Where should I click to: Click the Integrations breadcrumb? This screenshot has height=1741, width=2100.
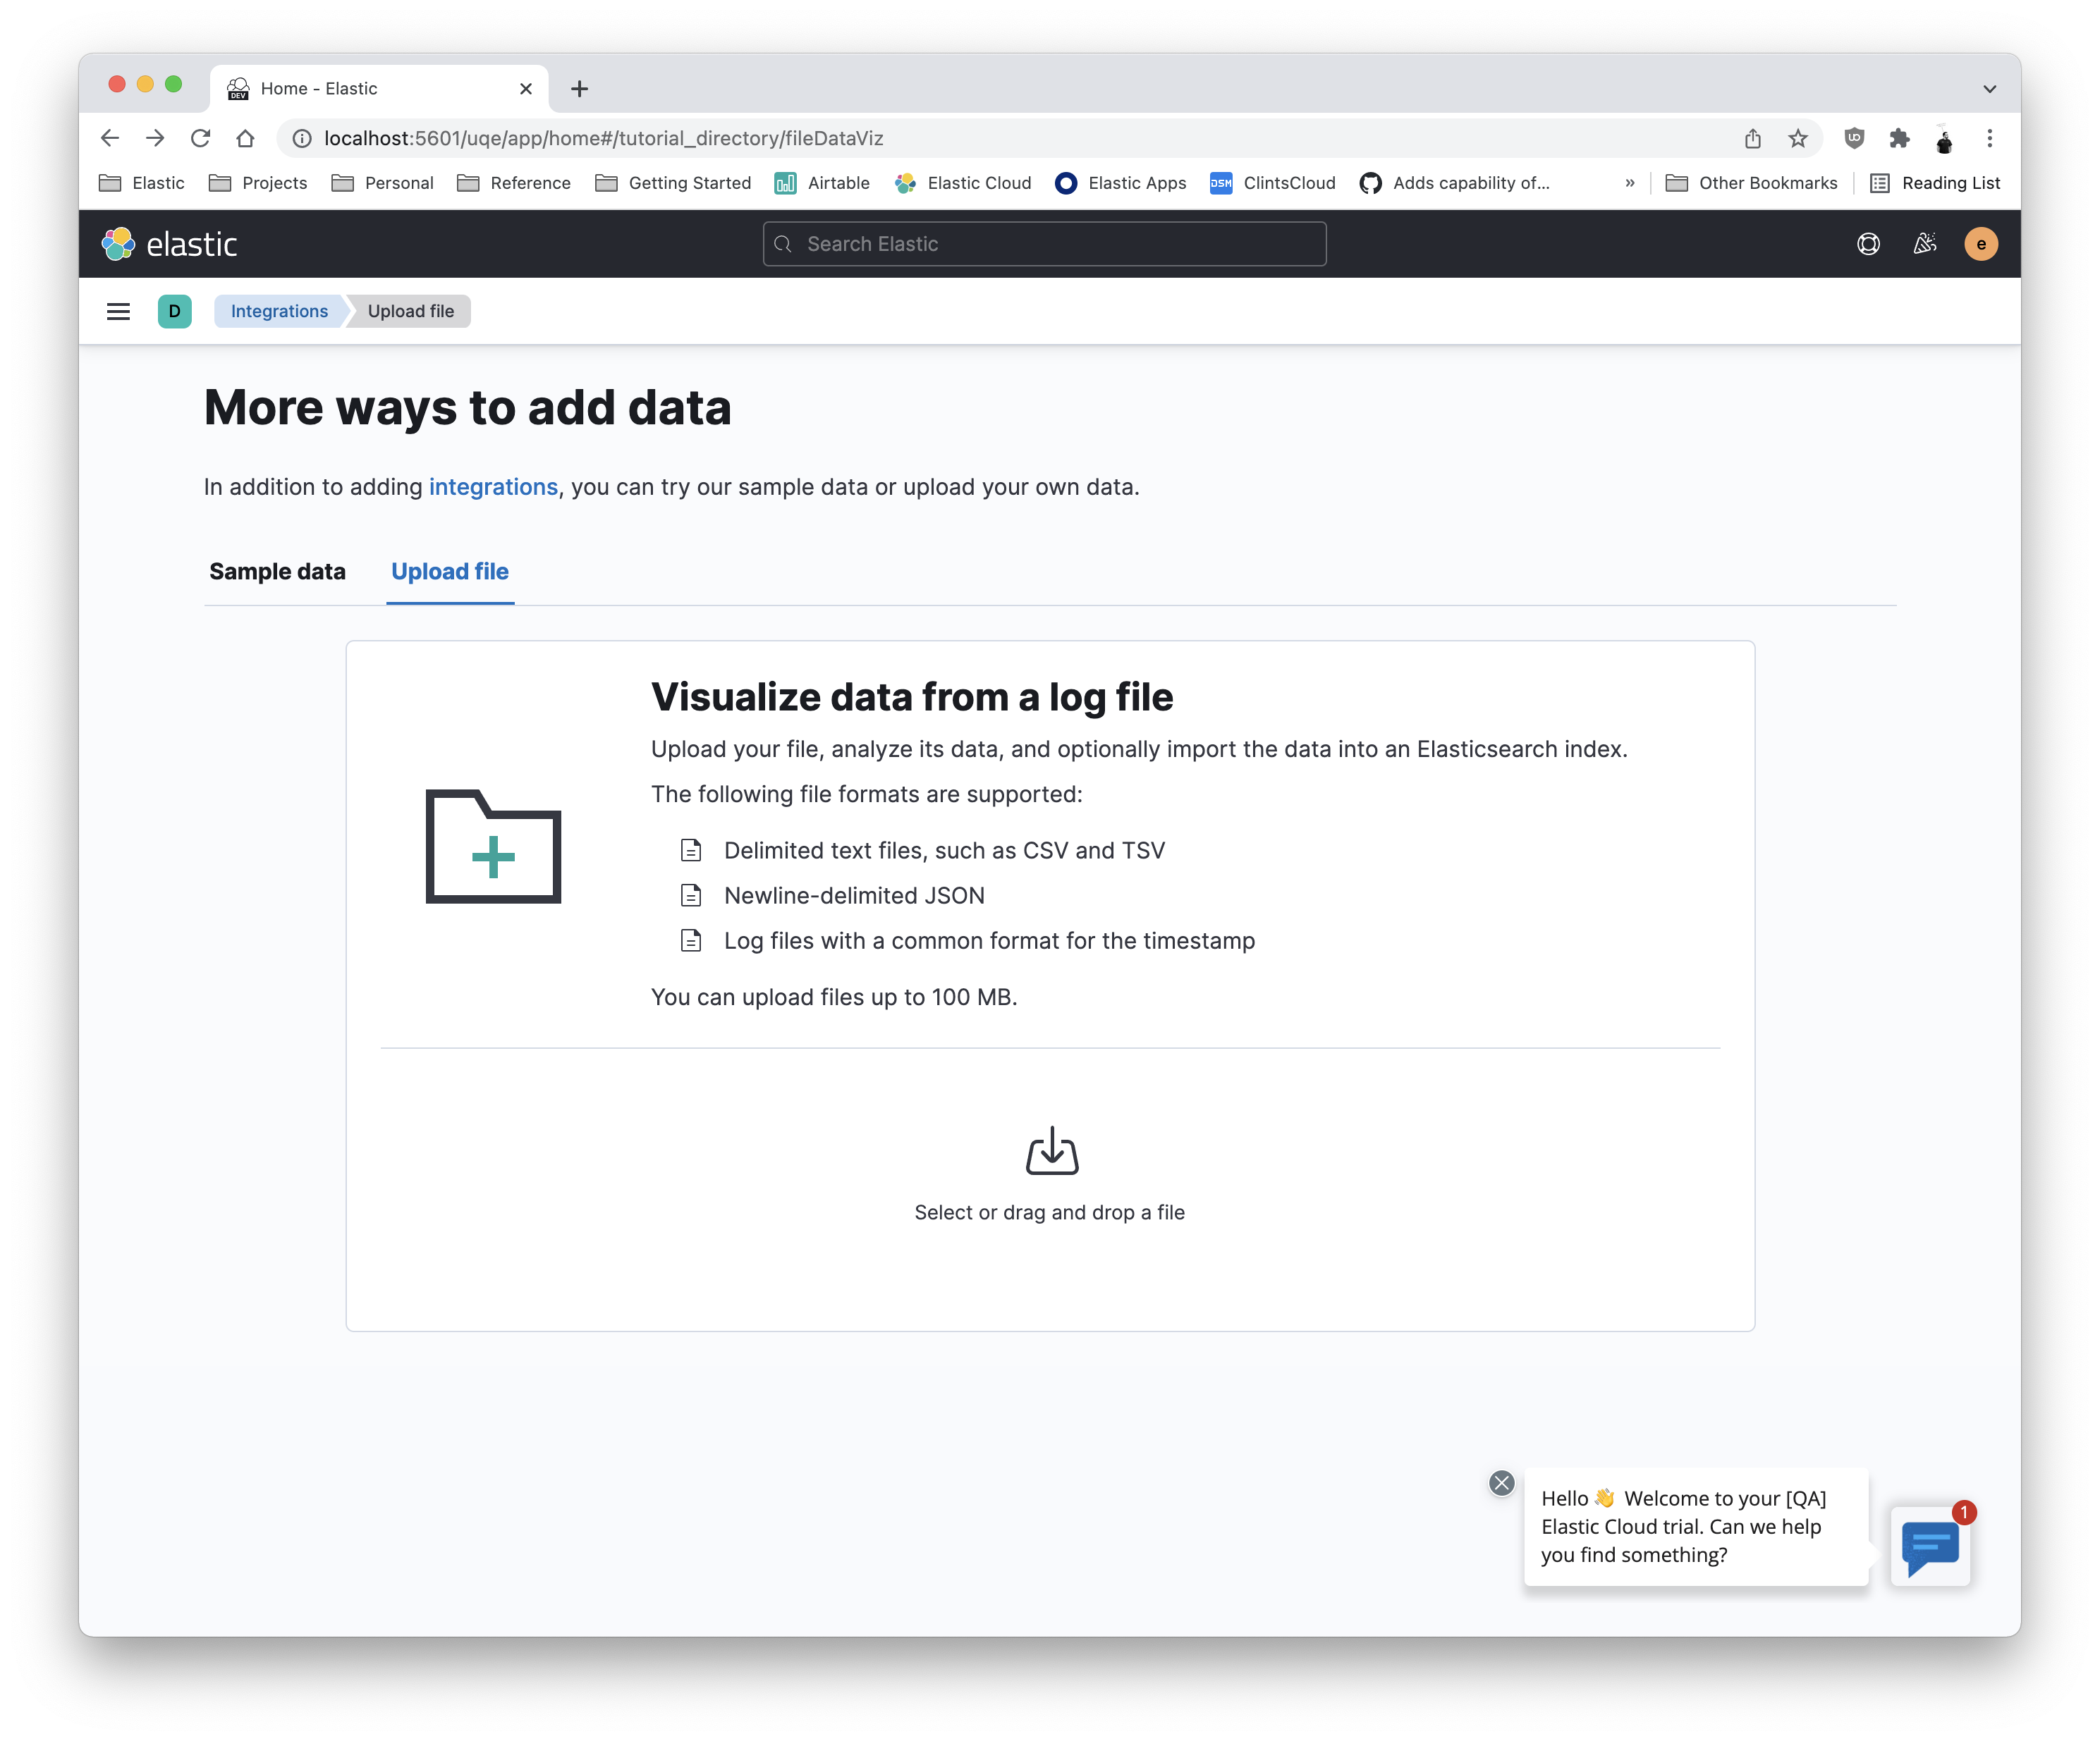279,311
